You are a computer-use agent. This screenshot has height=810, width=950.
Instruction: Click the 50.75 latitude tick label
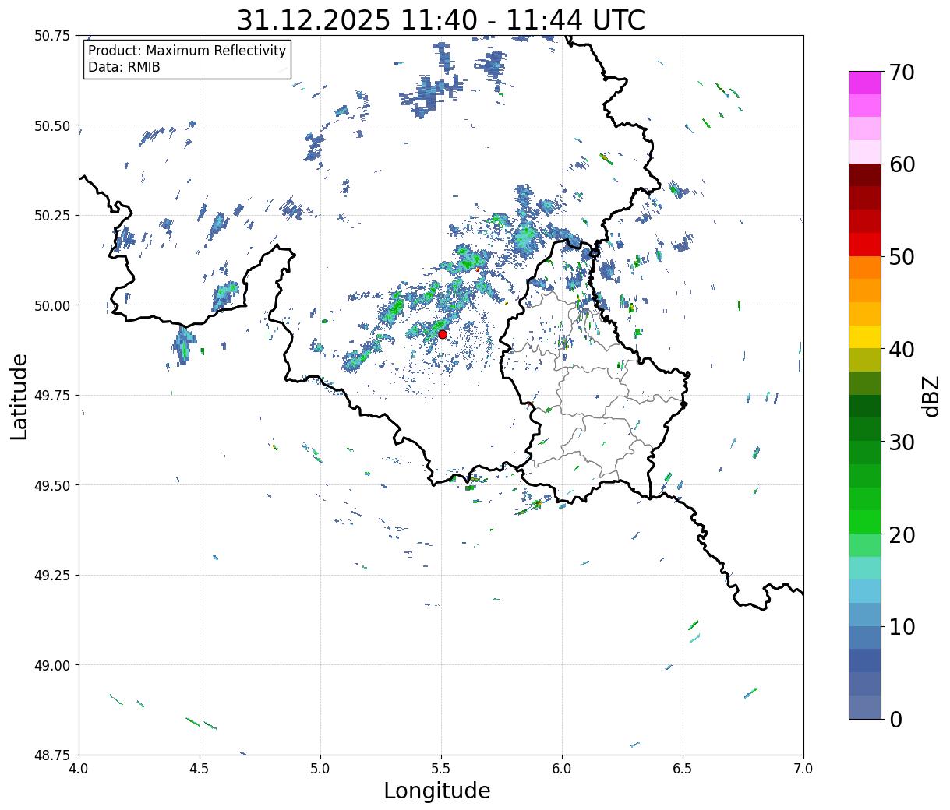[52, 36]
